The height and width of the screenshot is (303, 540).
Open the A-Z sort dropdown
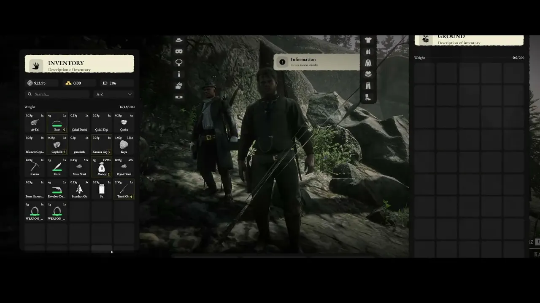(114, 94)
